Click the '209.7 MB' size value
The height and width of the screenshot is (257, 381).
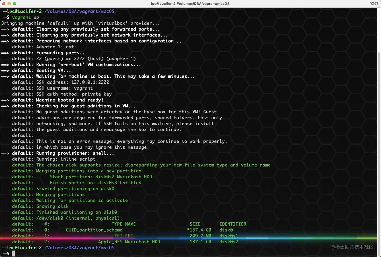point(200,236)
